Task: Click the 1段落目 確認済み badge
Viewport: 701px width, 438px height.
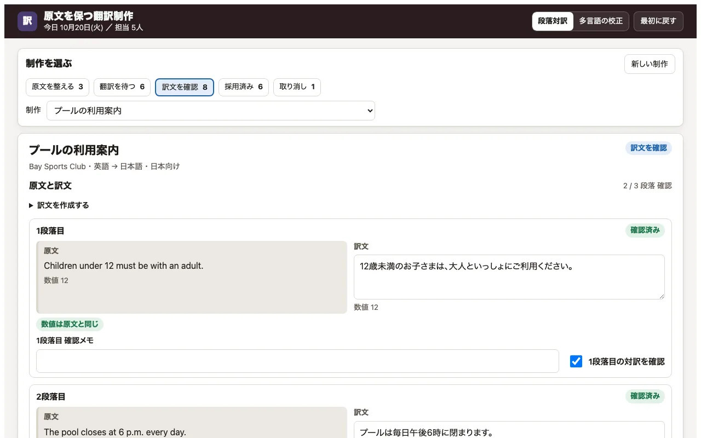Action: pos(645,230)
